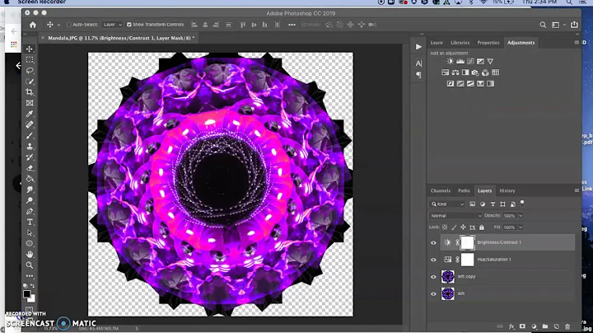This screenshot has width=593, height=333.
Task: Open the Auto-Select Layer dropdown
Action: pos(112,25)
